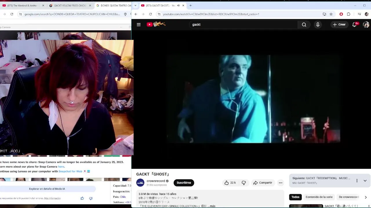The height and width of the screenshot is (208, 371).
Task: Open the red Opera-style extension icon
Action: coord(341,14)
